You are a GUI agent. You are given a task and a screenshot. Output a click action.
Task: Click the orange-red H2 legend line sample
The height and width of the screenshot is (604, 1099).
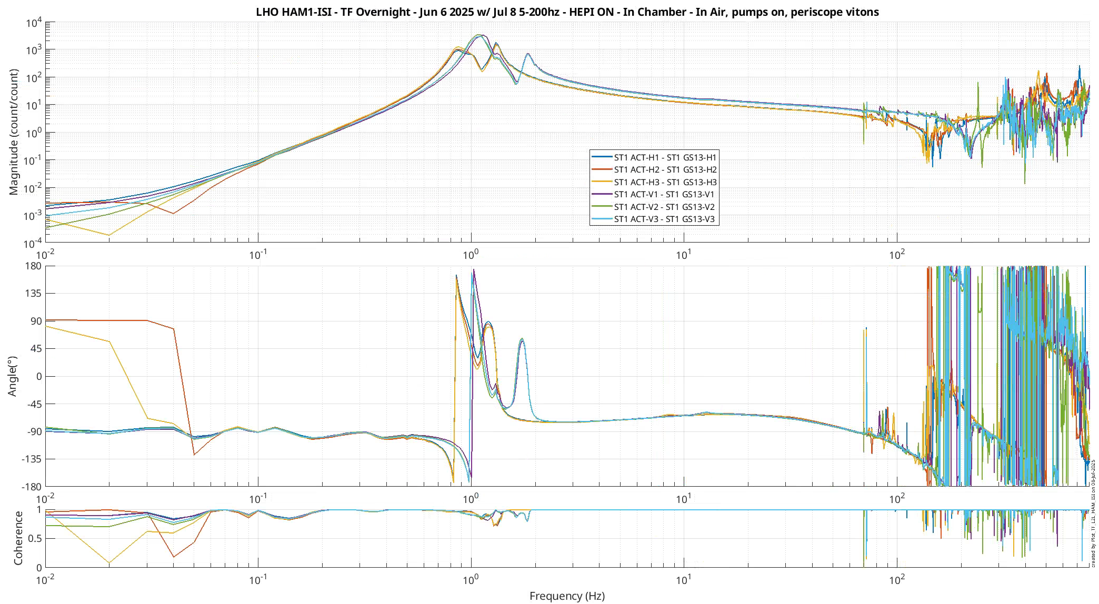[x=602, y=169]
